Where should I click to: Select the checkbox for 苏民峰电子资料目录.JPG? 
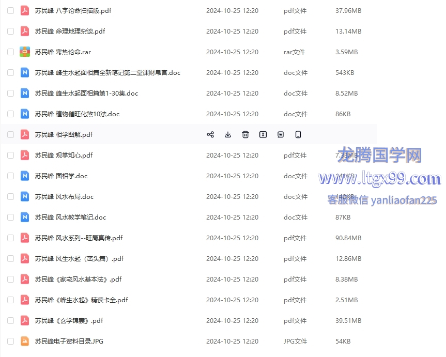[10, 342]
